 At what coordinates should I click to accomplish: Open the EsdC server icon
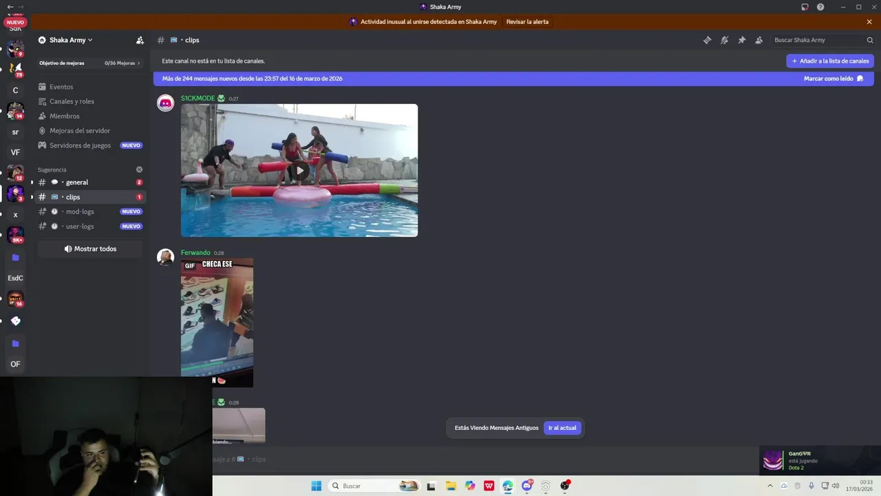(x=15, y=278)
